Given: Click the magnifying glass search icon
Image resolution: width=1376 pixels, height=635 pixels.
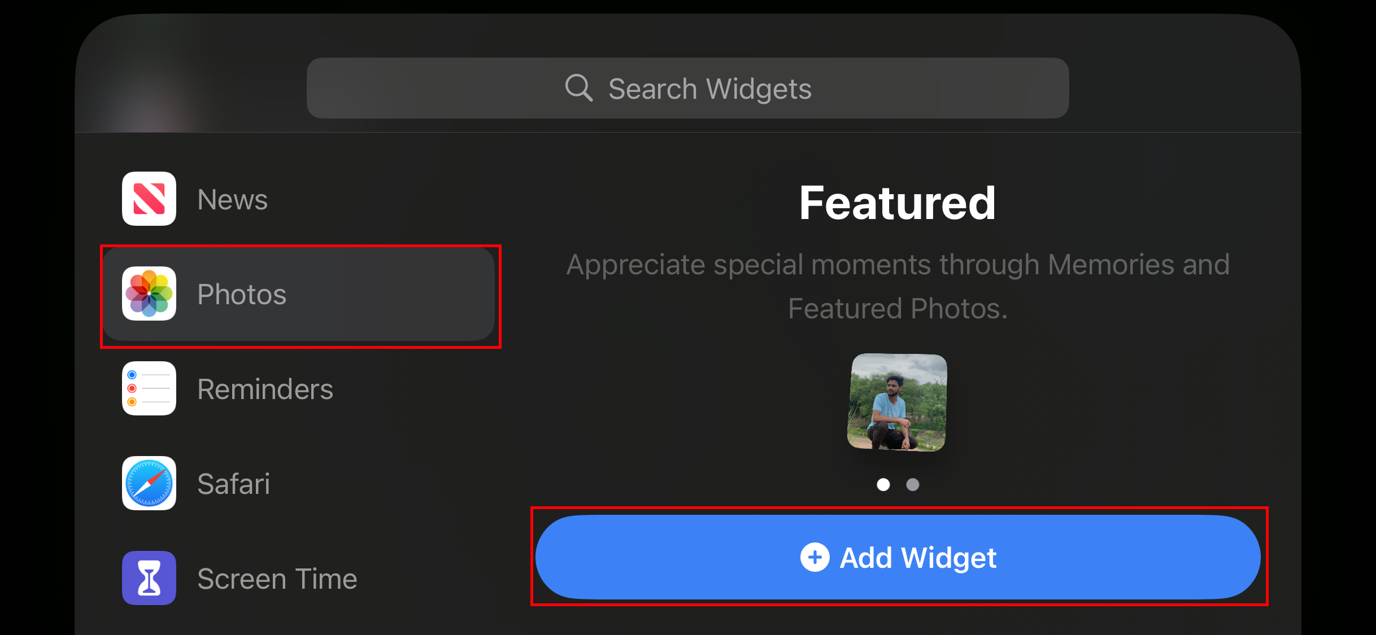Looking at the screenshot, I should pos(578,88).
